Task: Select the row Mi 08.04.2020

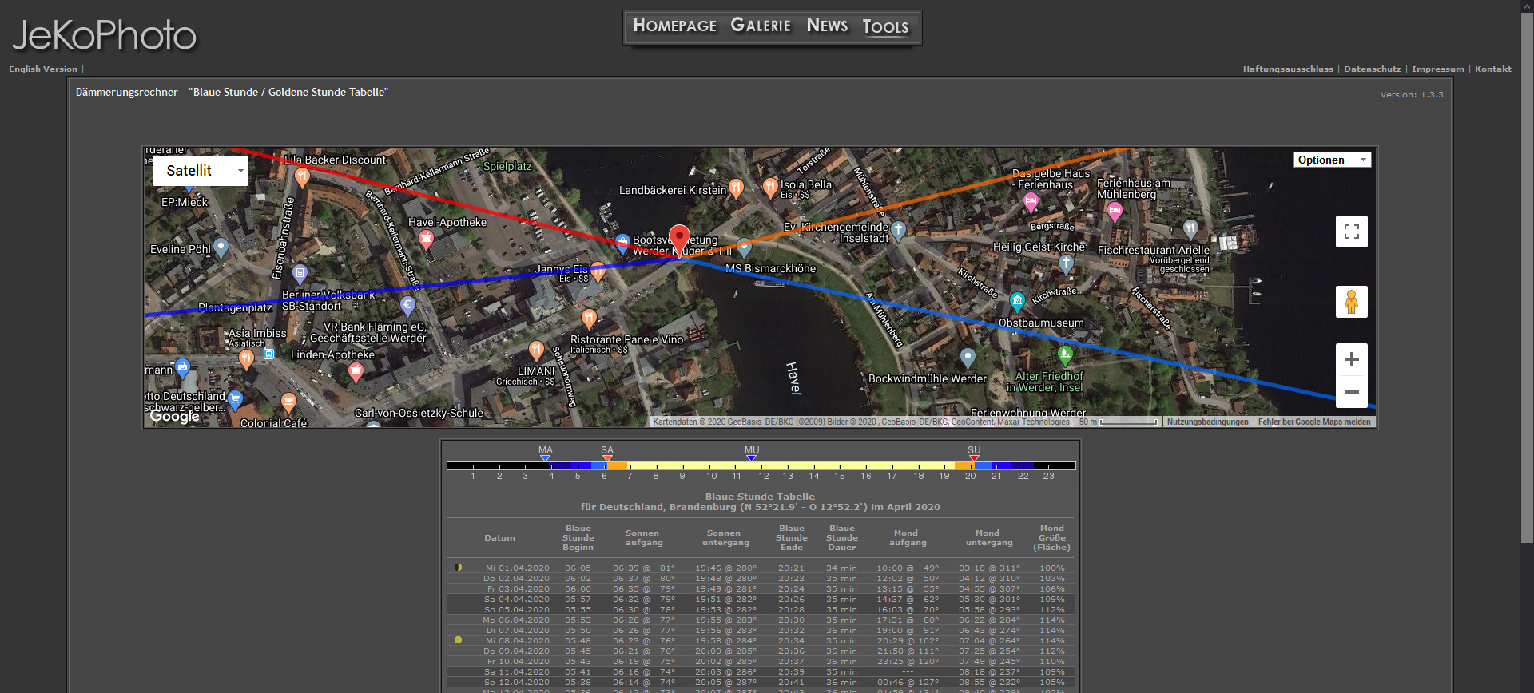Action: tap(761, 641)
